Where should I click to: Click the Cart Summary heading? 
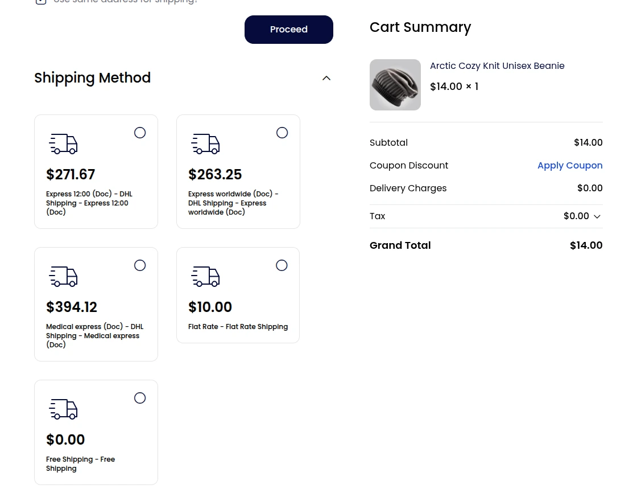420,27
